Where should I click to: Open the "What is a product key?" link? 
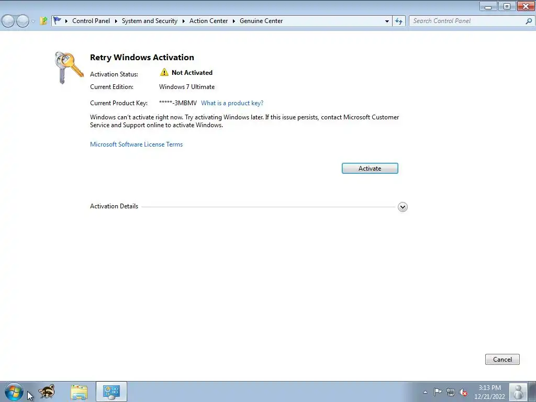tap(232, 103)
